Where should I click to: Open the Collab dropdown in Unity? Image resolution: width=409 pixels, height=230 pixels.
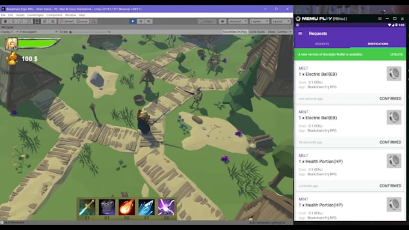tap(207, 22)
